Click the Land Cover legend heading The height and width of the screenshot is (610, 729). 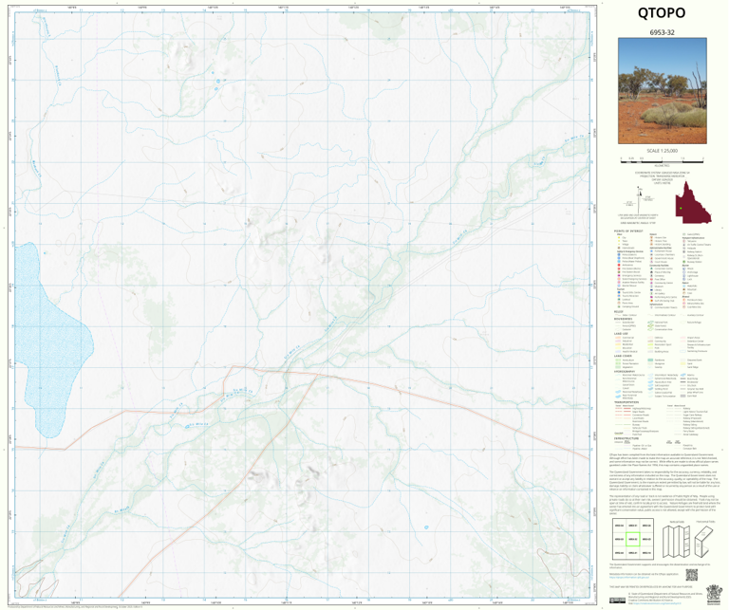click(624, 356)
